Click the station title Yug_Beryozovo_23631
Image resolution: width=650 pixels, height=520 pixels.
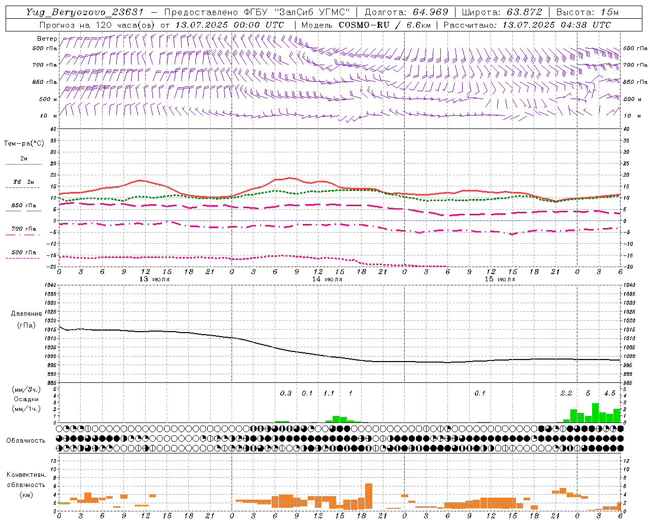pos(85,12)
